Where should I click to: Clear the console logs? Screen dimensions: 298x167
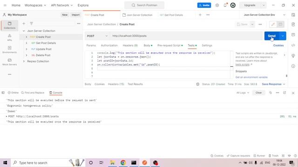click(x=258, y=93)
